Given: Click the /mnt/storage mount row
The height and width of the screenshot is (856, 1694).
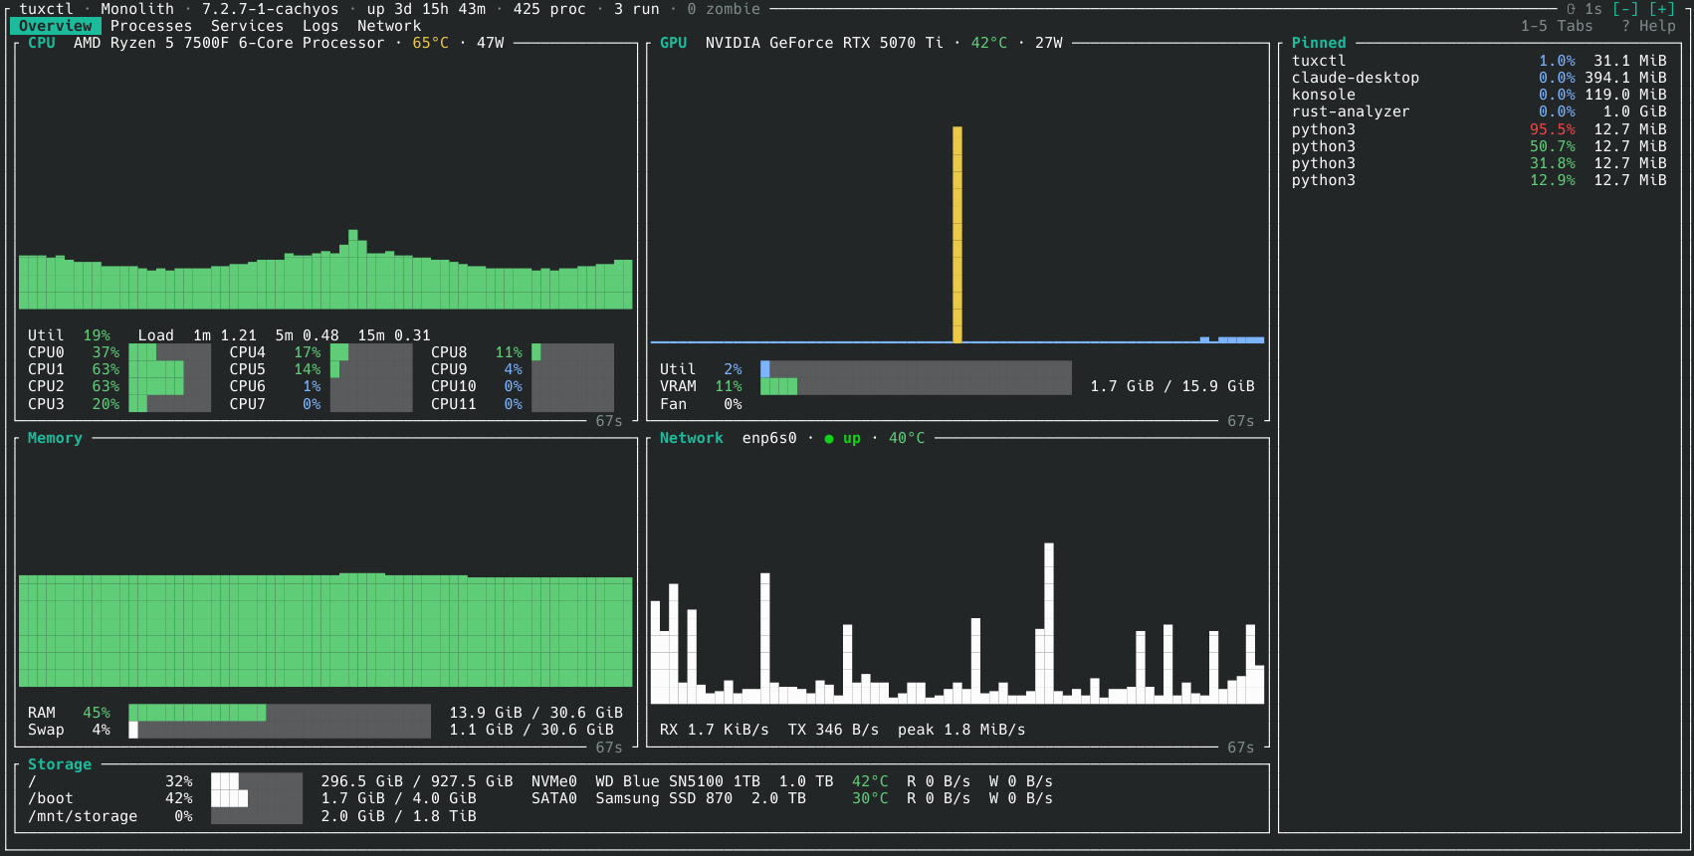Looking at the screenshot, I should pyautogui.click(x=253, y=816).
